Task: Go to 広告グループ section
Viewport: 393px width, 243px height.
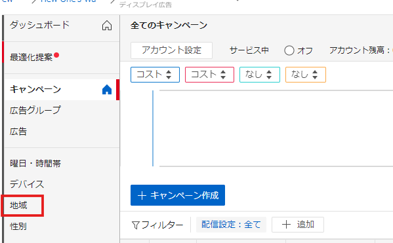Action: coord(35,110)
